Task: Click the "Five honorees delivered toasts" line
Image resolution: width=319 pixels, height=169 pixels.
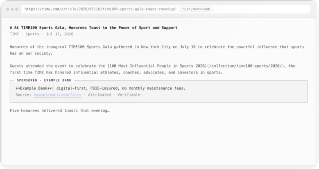Action: click(60, 111)
